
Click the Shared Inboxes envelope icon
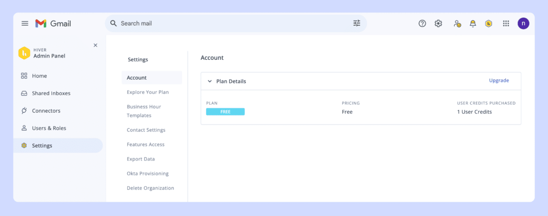click(x=24, y=93)
